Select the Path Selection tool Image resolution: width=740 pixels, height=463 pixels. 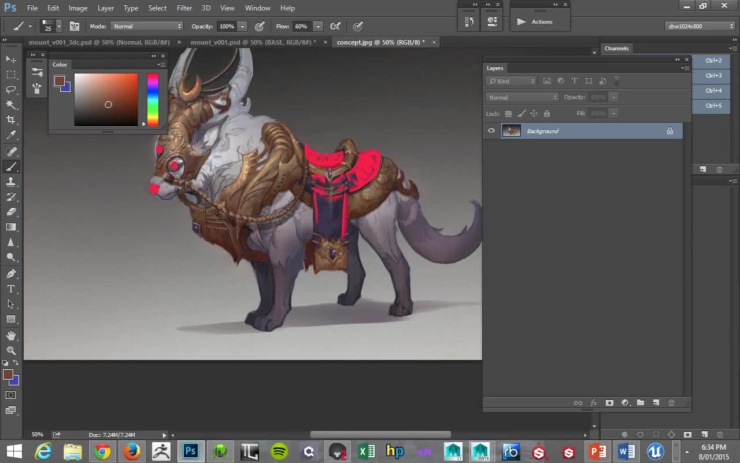tap(11, 303)
